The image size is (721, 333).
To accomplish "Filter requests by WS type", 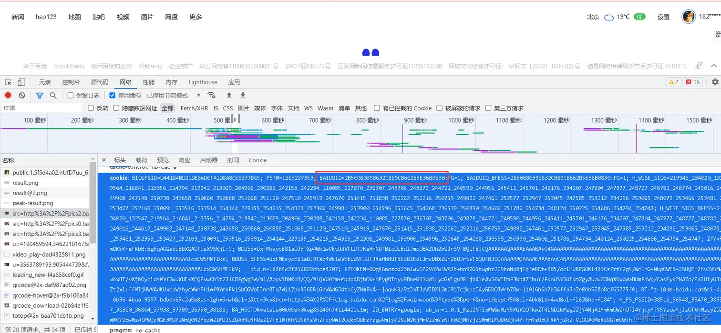I will (309, 108).
